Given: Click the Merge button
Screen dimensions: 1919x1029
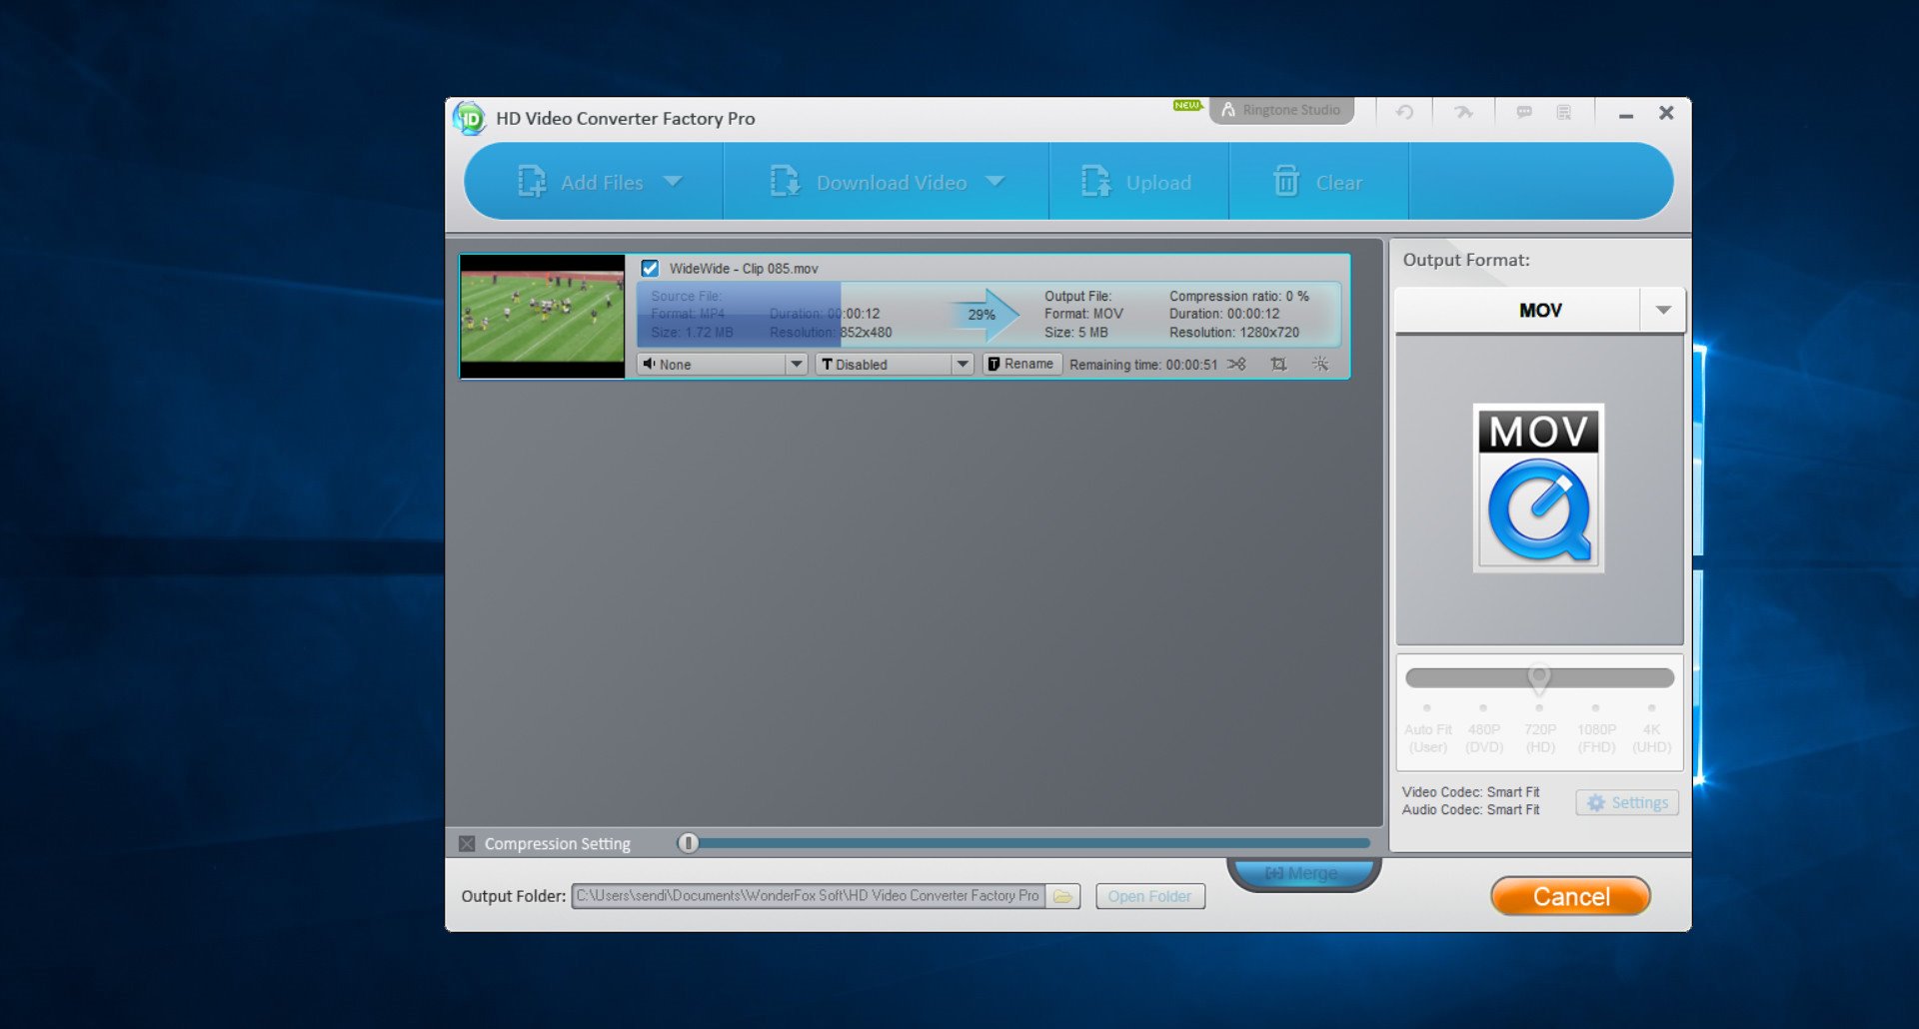Looking at the screenshot, I should tap(1303, 872).
